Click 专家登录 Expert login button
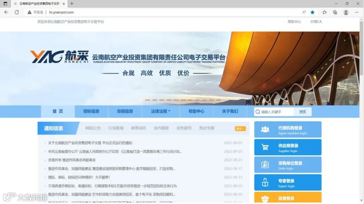This screenshot has height=204, width=364. 288,182
